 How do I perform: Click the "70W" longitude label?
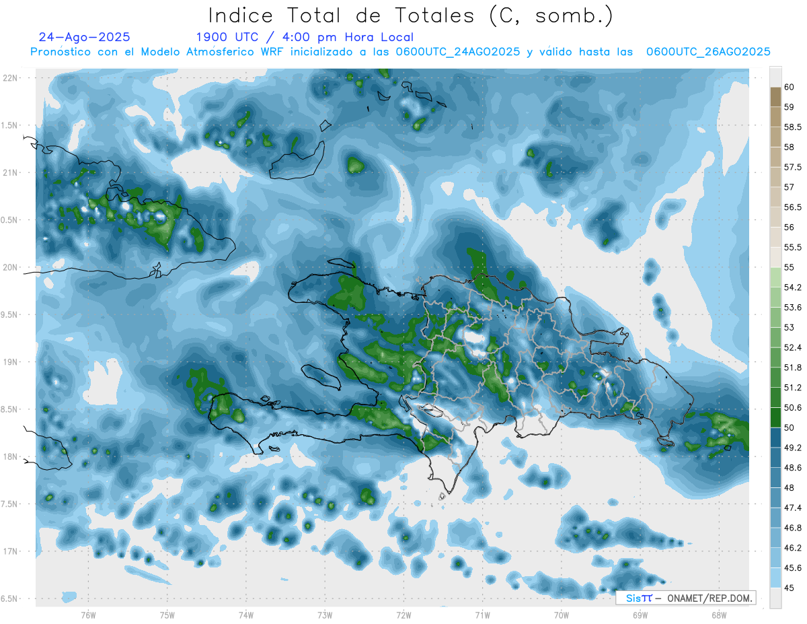[x=561, y=615]
